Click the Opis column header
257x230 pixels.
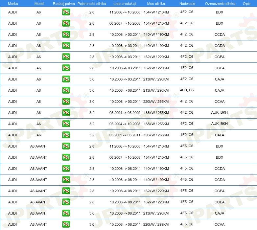[246, 4]
